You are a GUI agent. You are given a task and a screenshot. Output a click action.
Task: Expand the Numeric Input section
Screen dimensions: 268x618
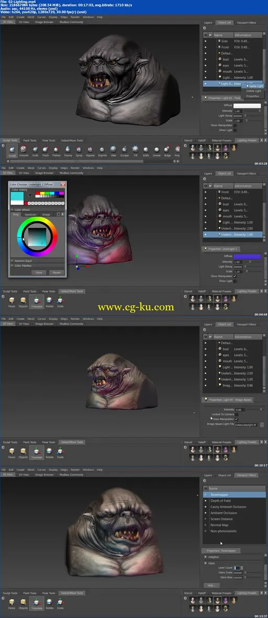(12, 261)
